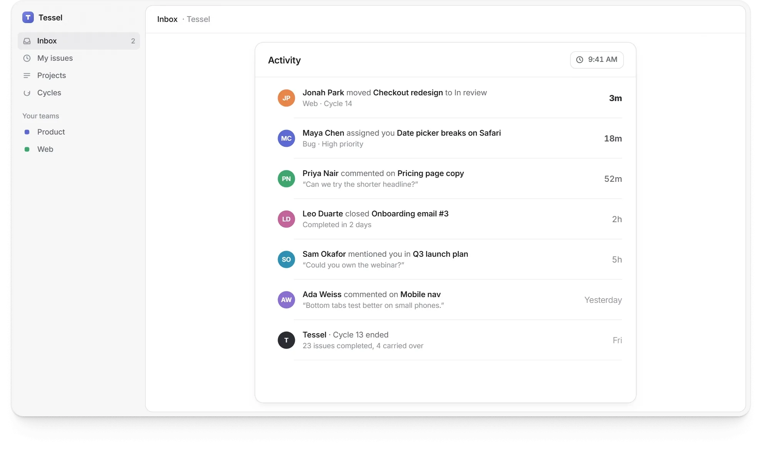The image size is (762, 452).
Task: Click the Yesterday timestamp
Action: [x=603, y=300]
